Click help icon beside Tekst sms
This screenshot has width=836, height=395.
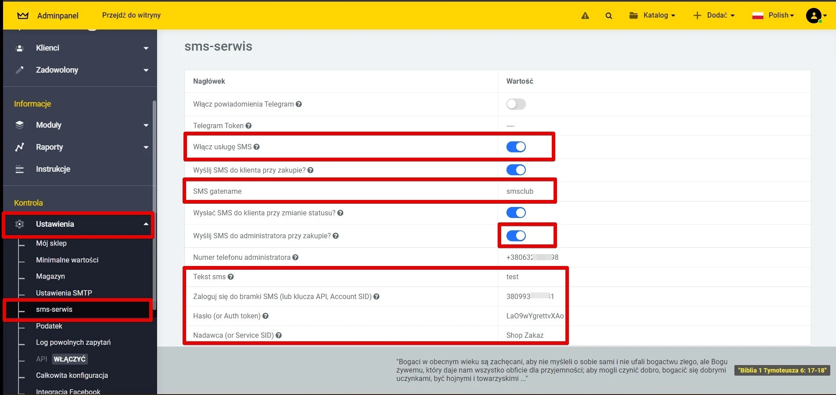[x=231, y=277]
